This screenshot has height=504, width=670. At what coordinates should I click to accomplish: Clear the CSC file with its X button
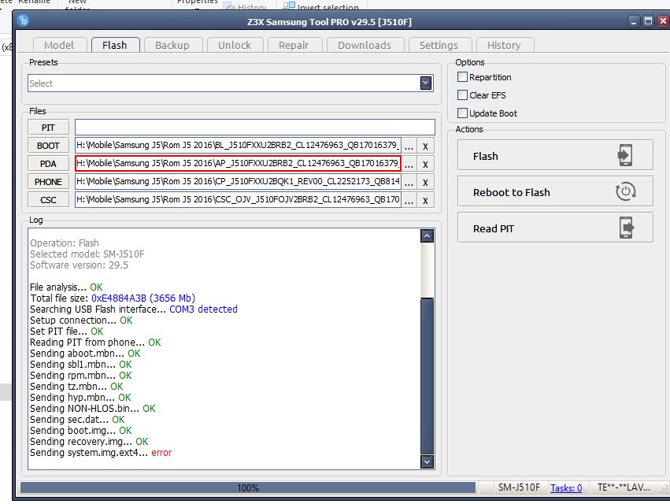coord(426,200)
